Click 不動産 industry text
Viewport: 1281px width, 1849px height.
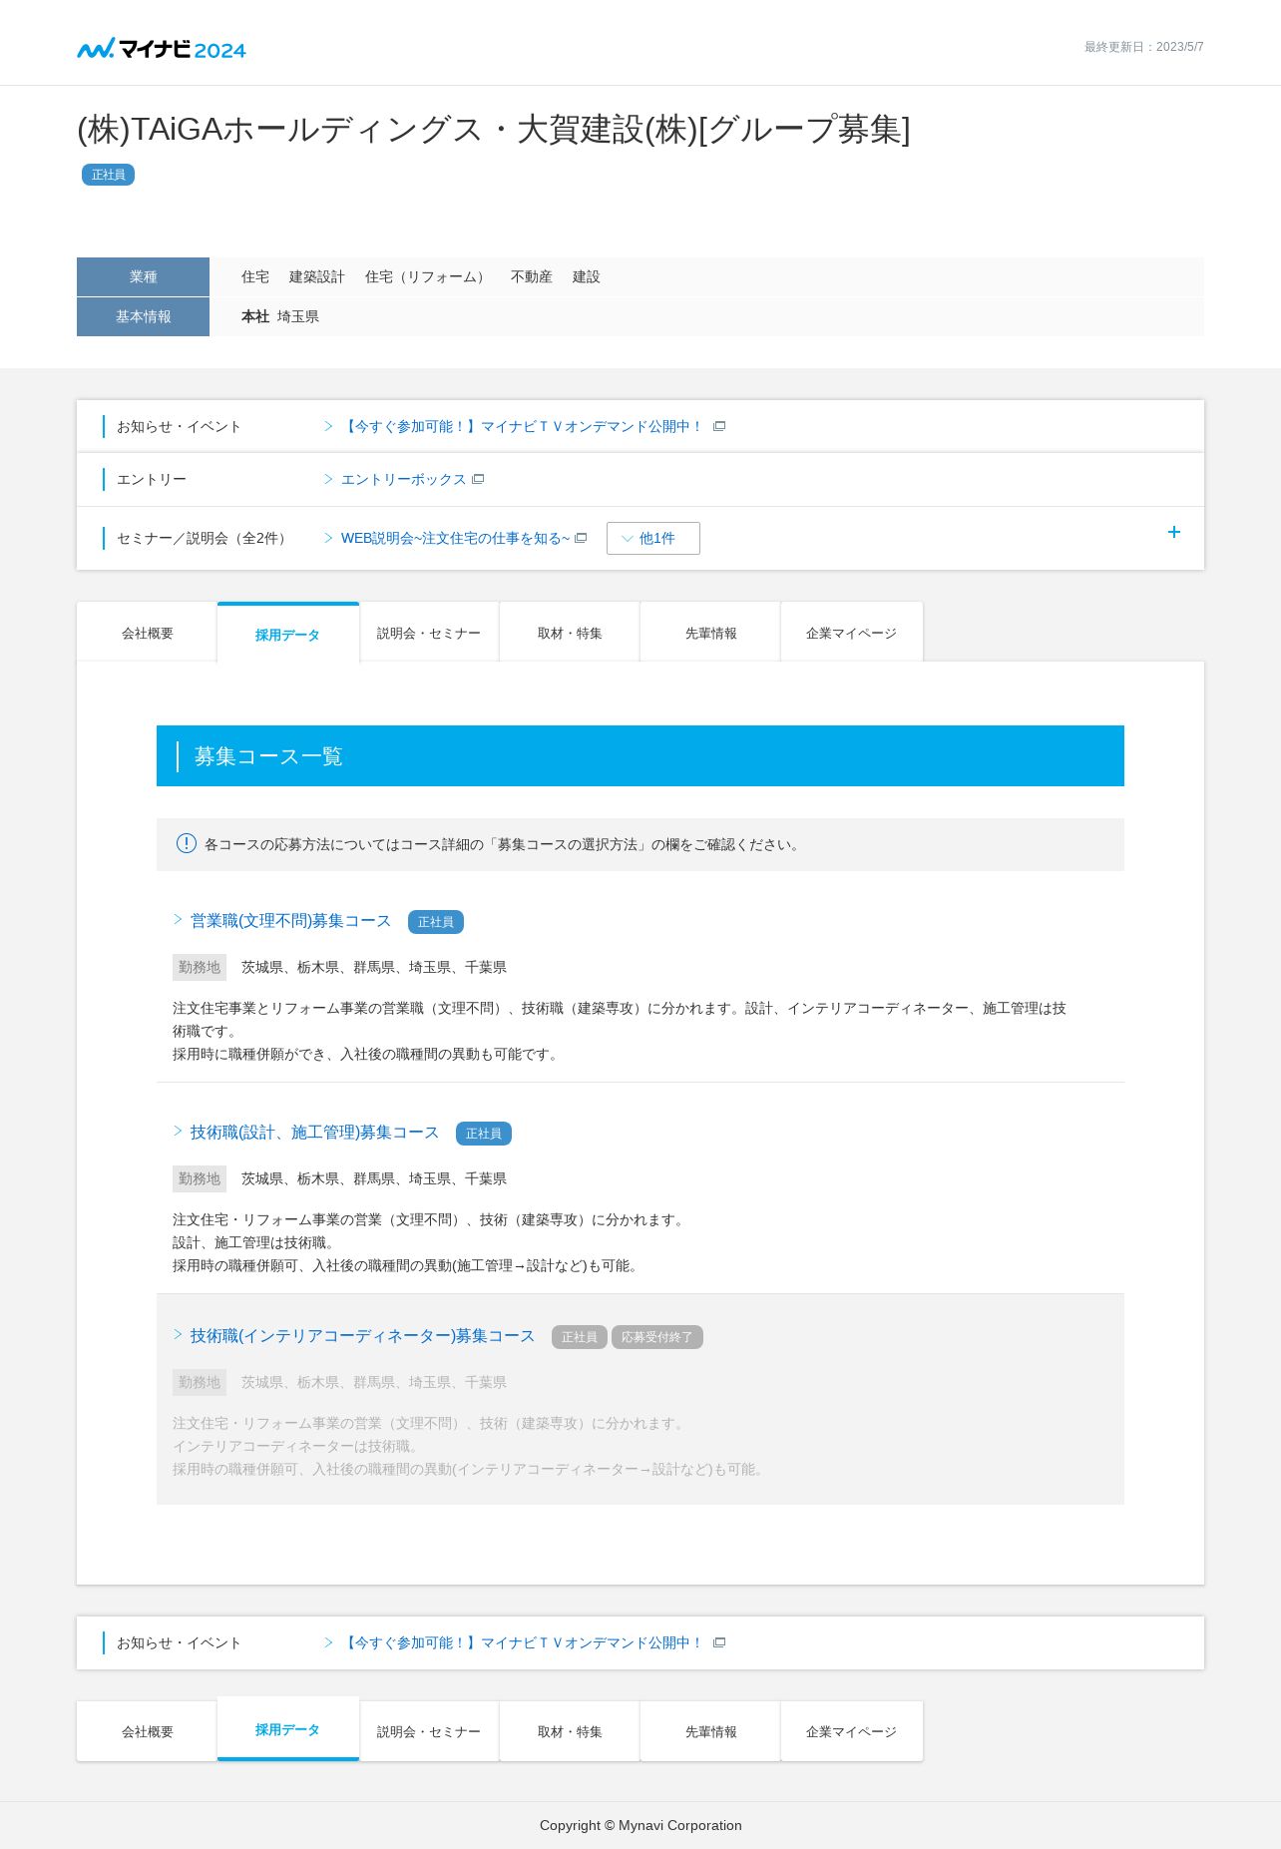coord(532,276)
